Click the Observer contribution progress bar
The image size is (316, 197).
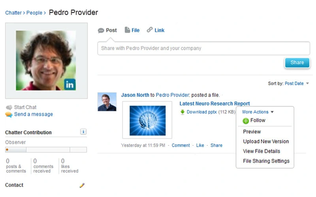coord(46,150)
